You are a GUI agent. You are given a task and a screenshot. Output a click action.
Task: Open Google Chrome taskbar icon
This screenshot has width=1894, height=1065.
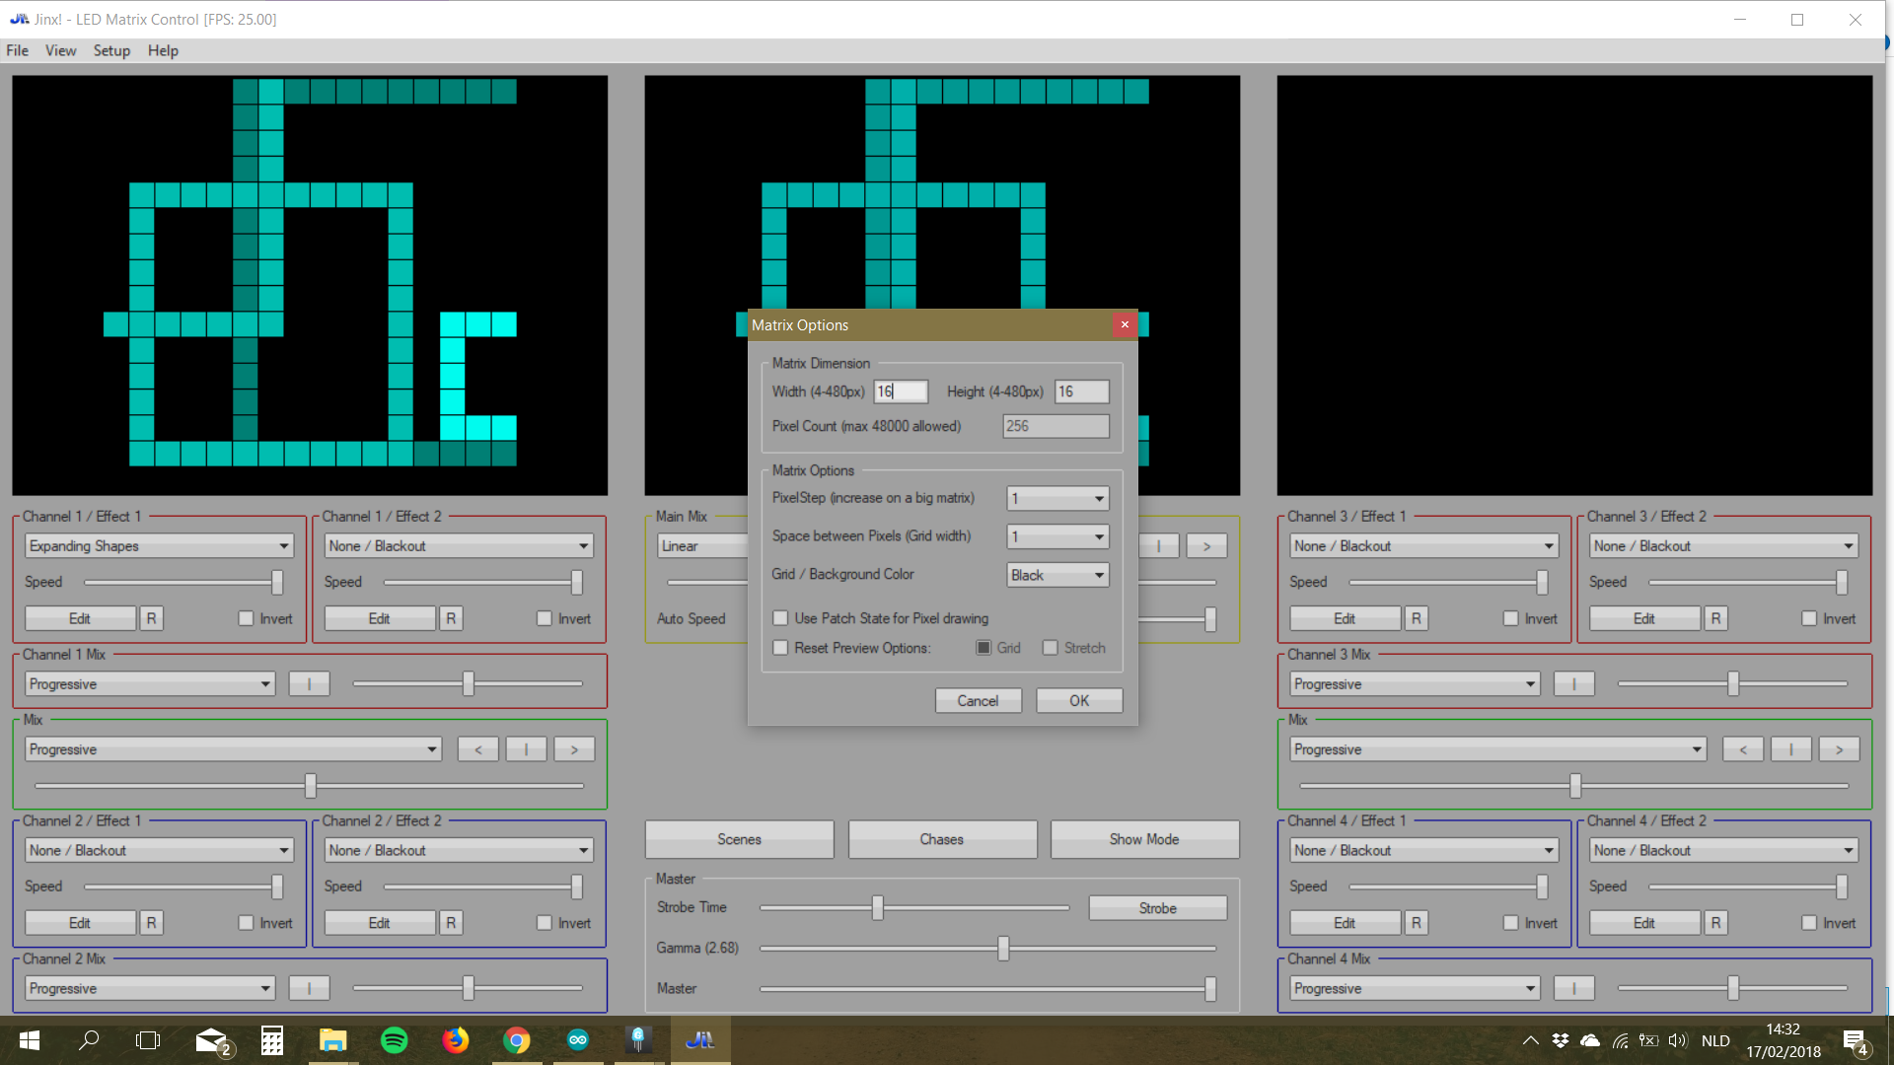tap(516, 1040)
